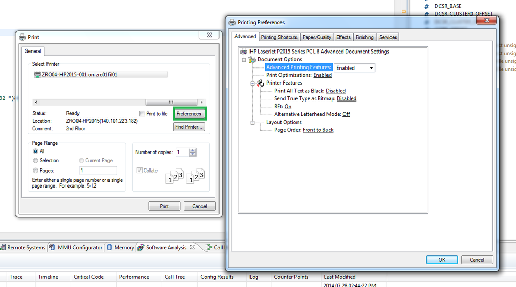
Task: Cancel the Print dialog
Action: click(x=199, y=206)
